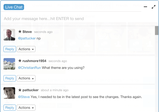Image resolution: width=159 pixels, height=112 pixels.
Task: Click the star icon beside pattucker
Action: pos(20,90)
